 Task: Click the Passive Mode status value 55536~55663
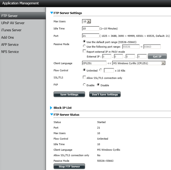point(105,161)
